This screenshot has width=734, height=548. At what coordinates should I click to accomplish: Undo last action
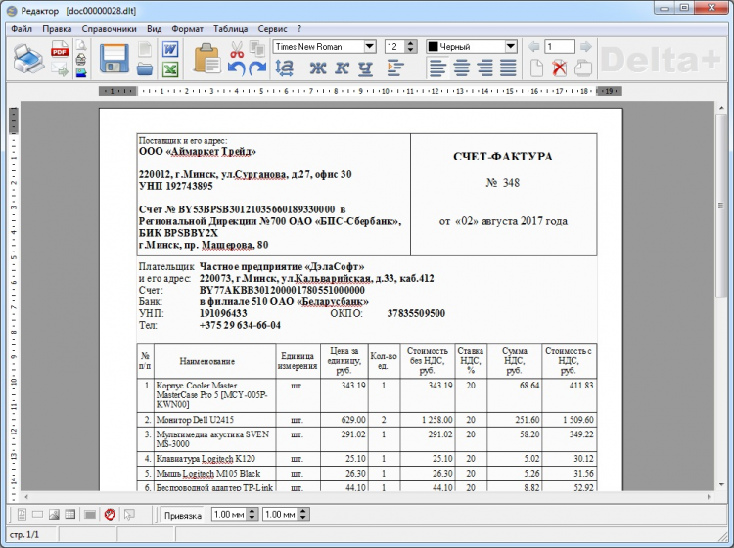[237, 69]
